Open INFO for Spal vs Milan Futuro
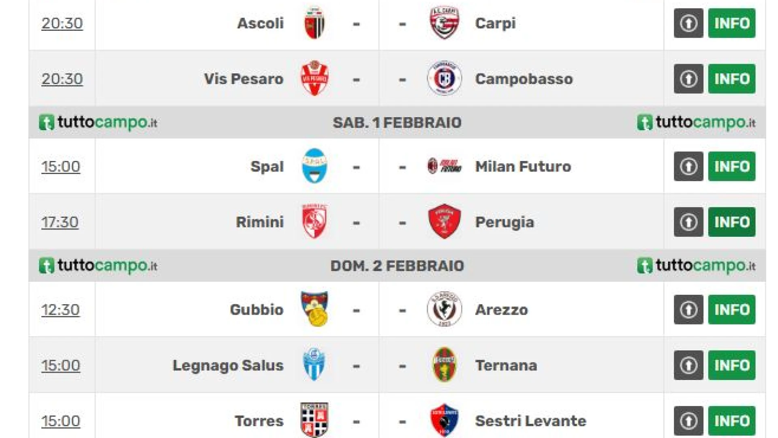778x438 pixels. [x=732, y=166]
